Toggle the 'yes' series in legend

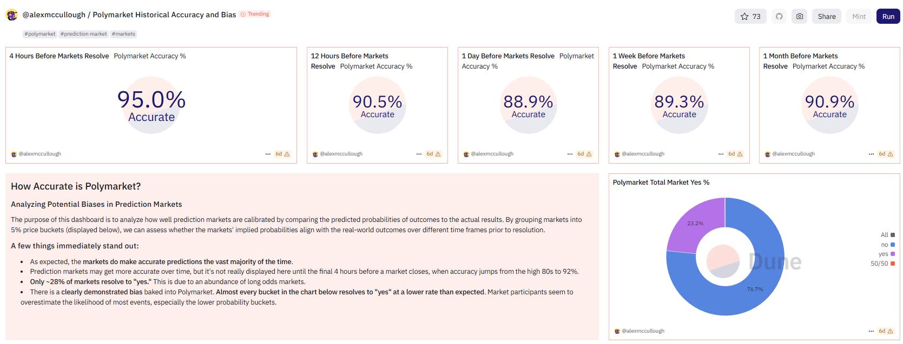[887, 254]
